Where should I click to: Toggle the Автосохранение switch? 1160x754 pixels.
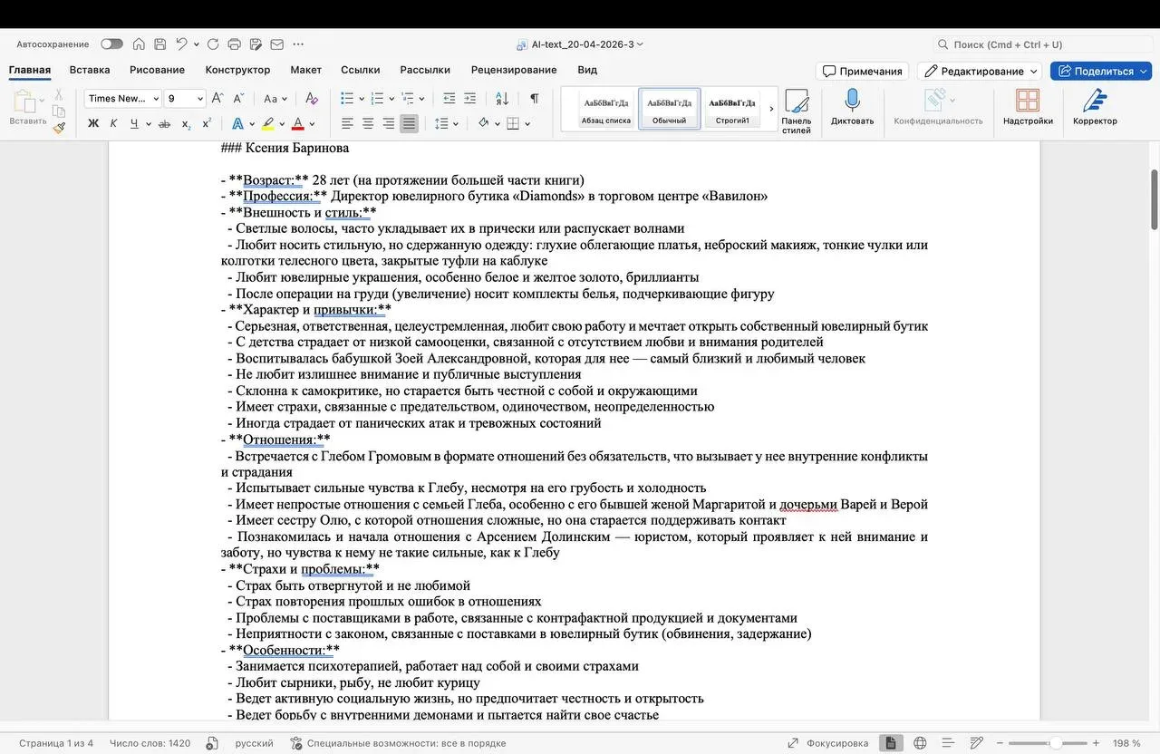point(111,44)
